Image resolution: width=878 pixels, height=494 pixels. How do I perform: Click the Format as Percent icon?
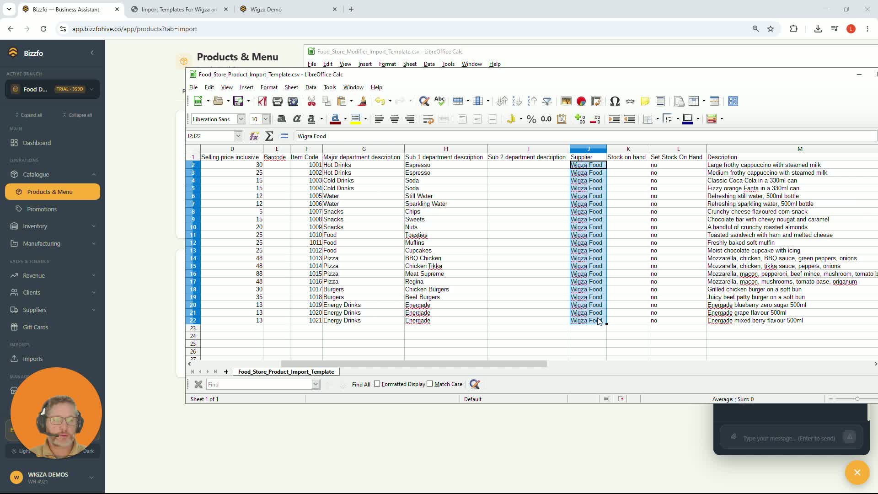click(531, 119)
